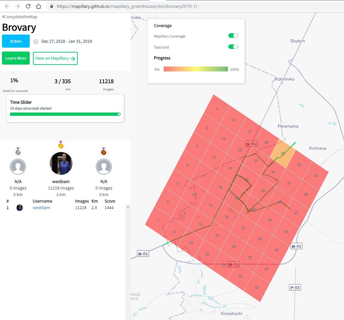
Task: Reload the page with refresh icon
Action: pyautogui.click(x=28, y=6)
